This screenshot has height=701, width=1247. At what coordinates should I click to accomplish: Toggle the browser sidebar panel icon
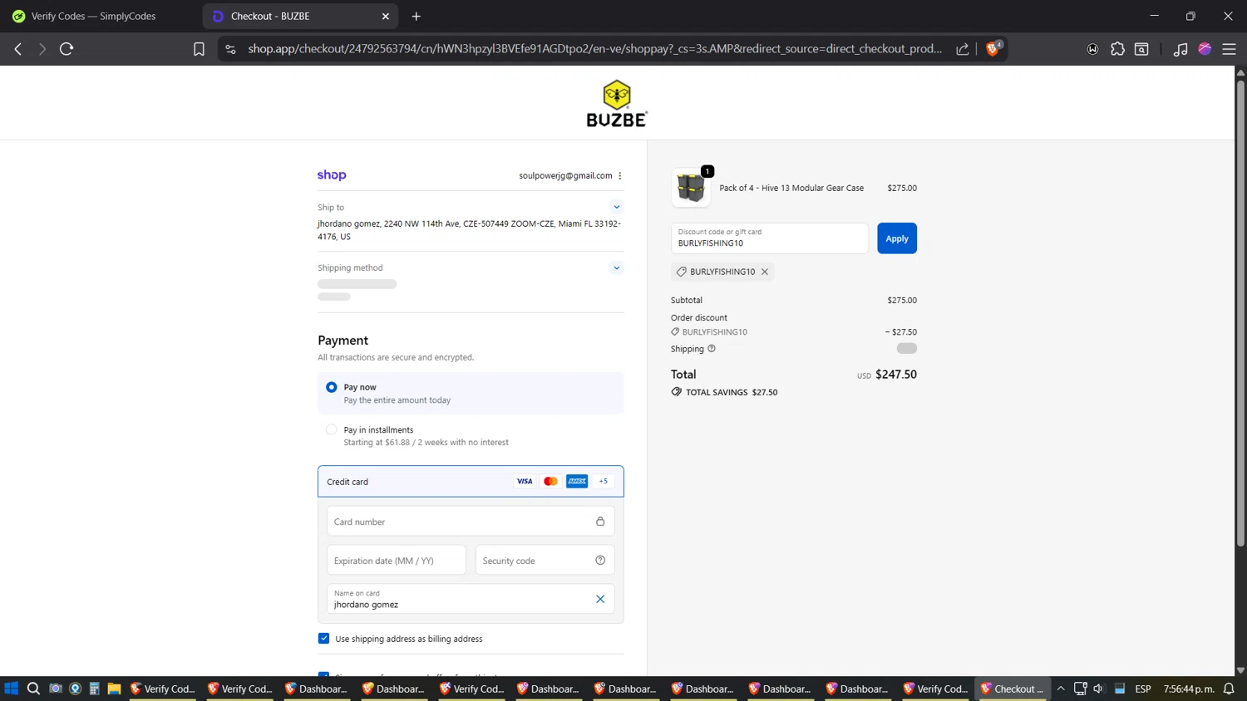tap(1142, 49)
